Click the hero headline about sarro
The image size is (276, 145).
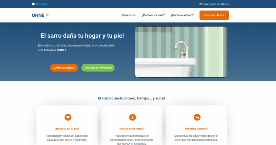[82, 36]
